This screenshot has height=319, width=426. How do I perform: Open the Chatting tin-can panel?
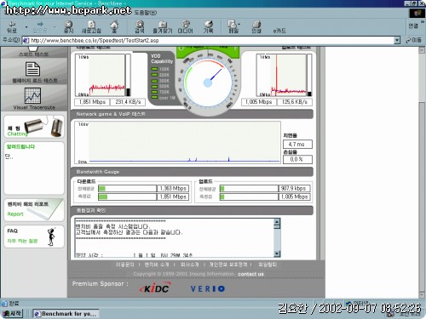pyautogui.click(x=34, y=127)
